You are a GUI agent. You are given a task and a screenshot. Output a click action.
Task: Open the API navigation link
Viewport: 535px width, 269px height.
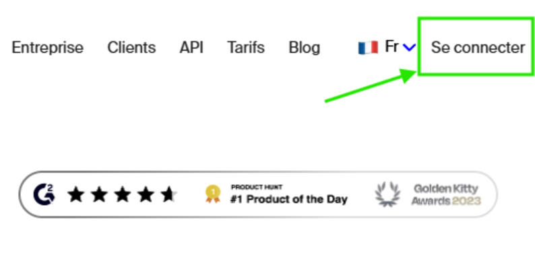(x=191, y=48)
